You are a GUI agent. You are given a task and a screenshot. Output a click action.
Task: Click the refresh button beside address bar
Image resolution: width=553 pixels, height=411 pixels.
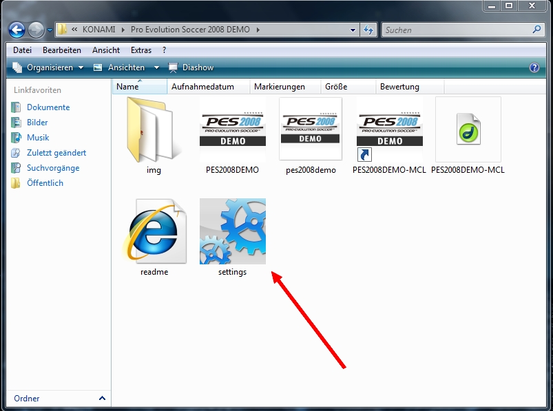[368, 30]
